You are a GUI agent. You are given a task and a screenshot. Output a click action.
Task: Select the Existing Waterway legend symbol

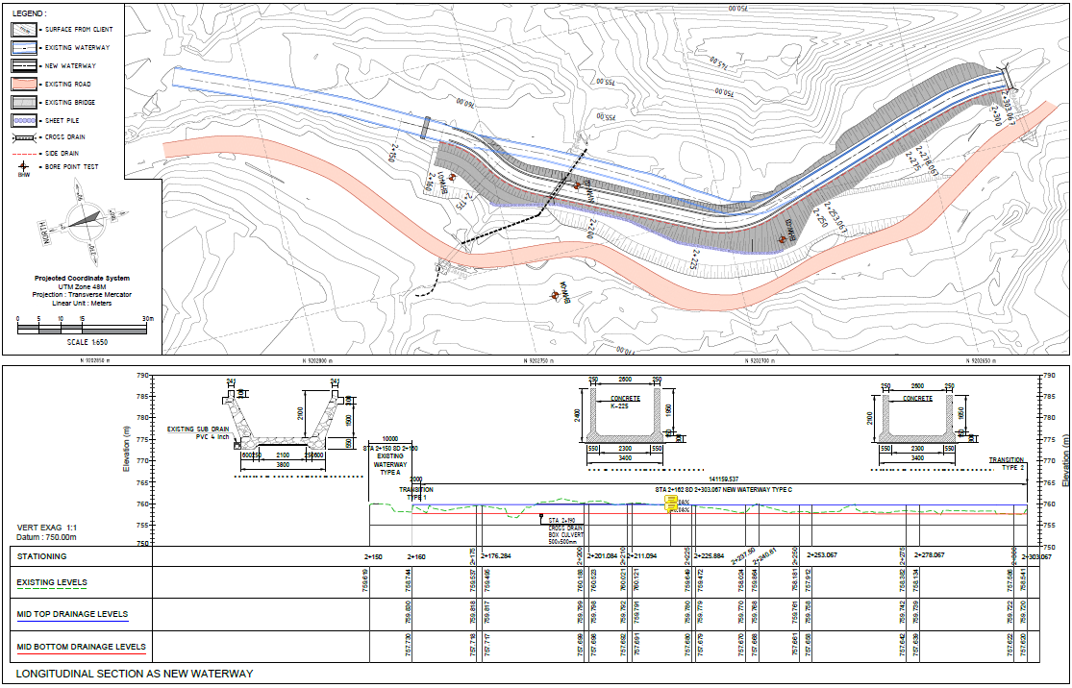(x=25, y=47)
